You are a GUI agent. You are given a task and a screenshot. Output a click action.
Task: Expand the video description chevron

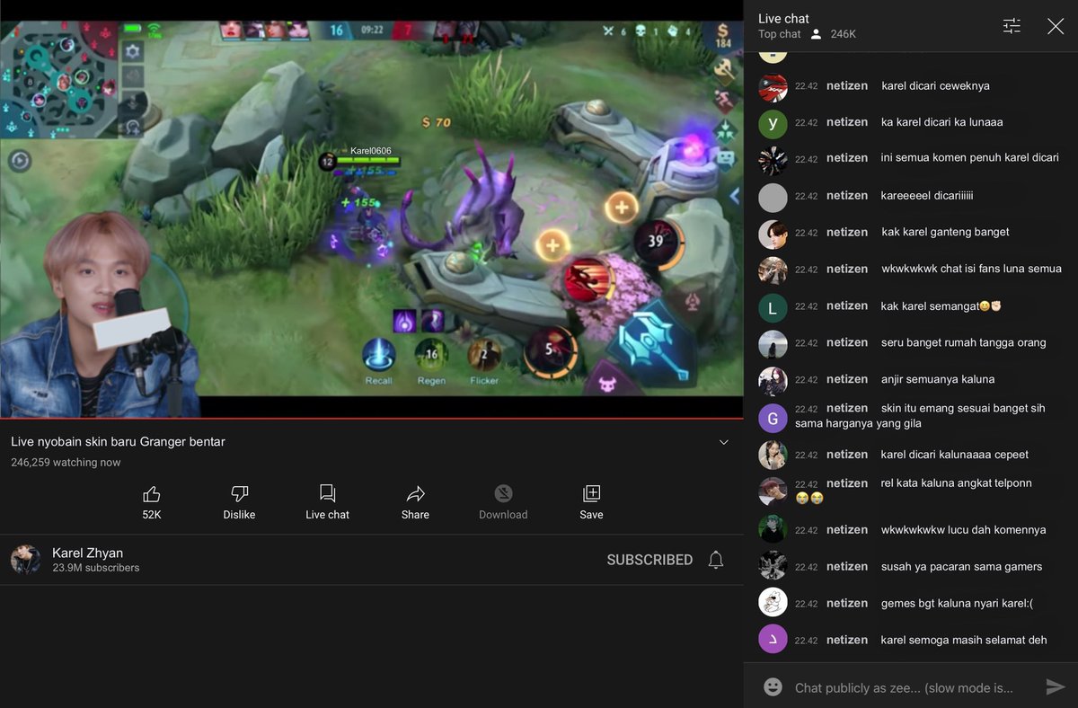[724, 442]
